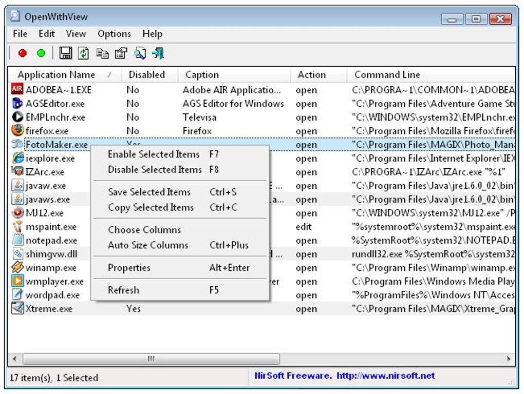Choose Save Selected Items in context menu
524x394 pixels.
point(180,192)
